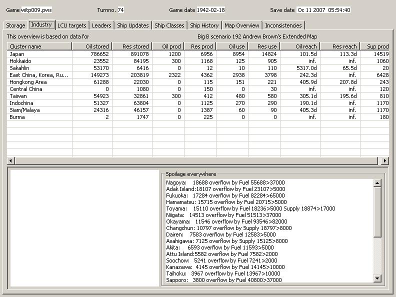The height and width of the screenshot is (297, 396).
Task: Click the Soochow spoilage entry
Action: 221,260
